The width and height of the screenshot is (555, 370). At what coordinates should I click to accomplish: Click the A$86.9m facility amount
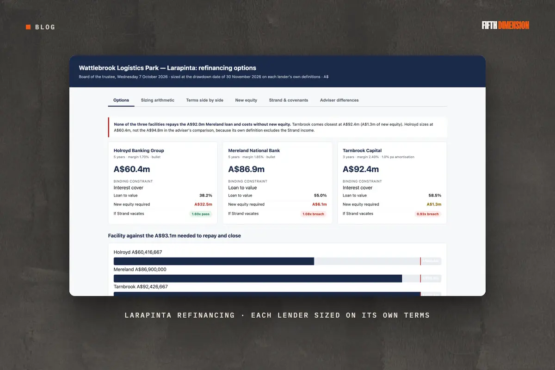[x=247, y=169]
